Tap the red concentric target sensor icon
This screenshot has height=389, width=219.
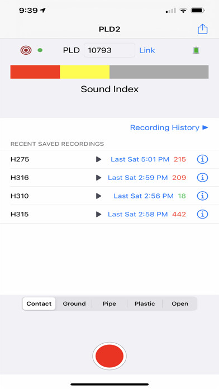pos(26,50)
